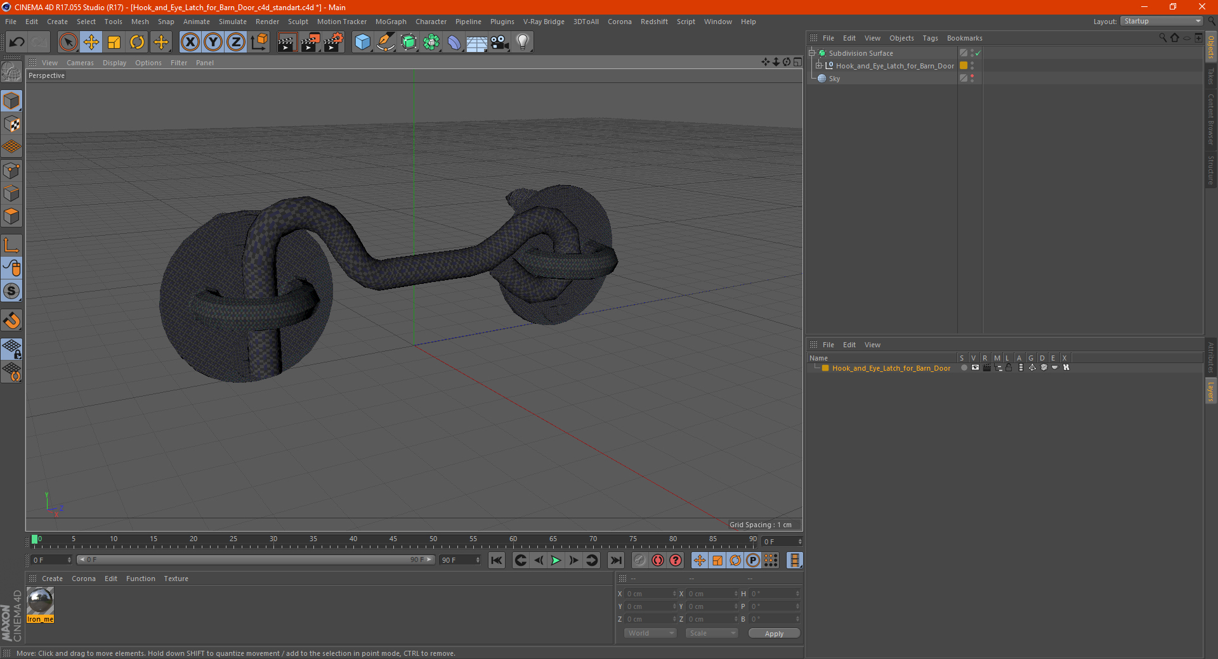Enable the Axis tool
Image resolution: width=1218 pixels, height=659 pixels.
11,245
